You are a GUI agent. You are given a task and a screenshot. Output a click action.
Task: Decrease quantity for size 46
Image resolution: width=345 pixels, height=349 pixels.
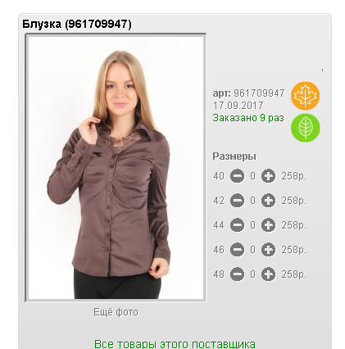(237, 250)
